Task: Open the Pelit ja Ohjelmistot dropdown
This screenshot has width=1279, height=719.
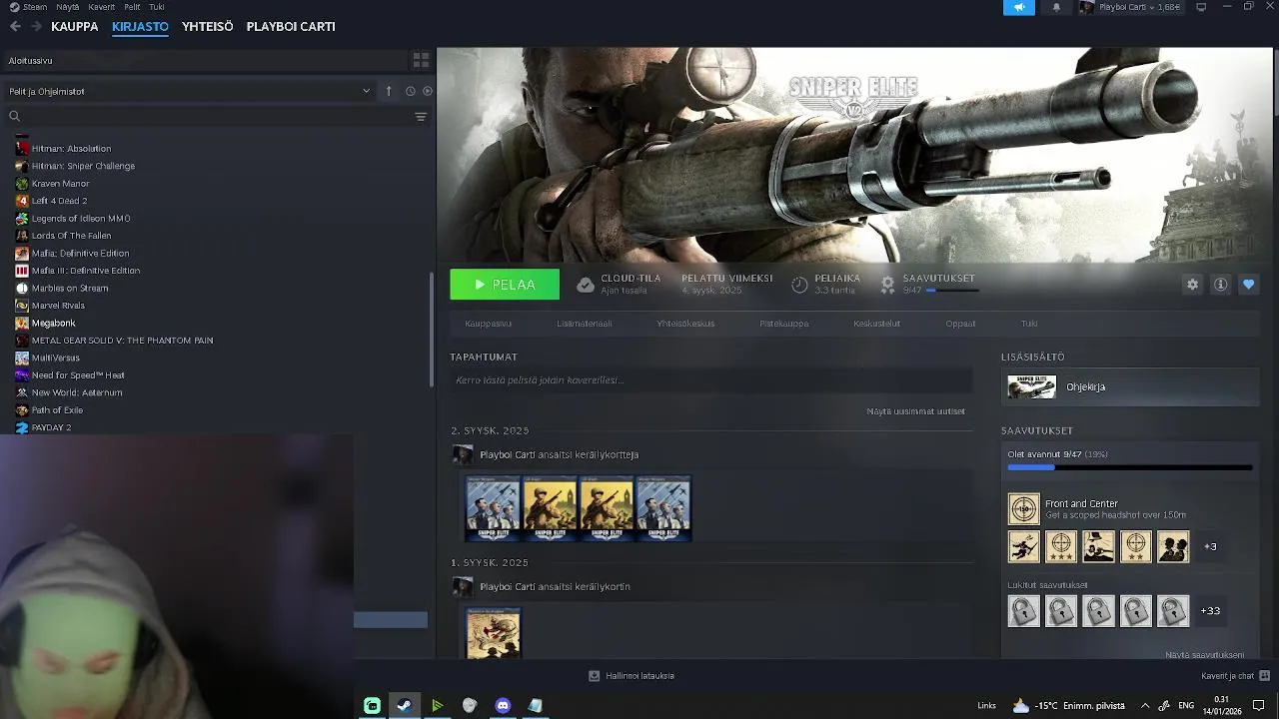Action: tap(190, 91)
